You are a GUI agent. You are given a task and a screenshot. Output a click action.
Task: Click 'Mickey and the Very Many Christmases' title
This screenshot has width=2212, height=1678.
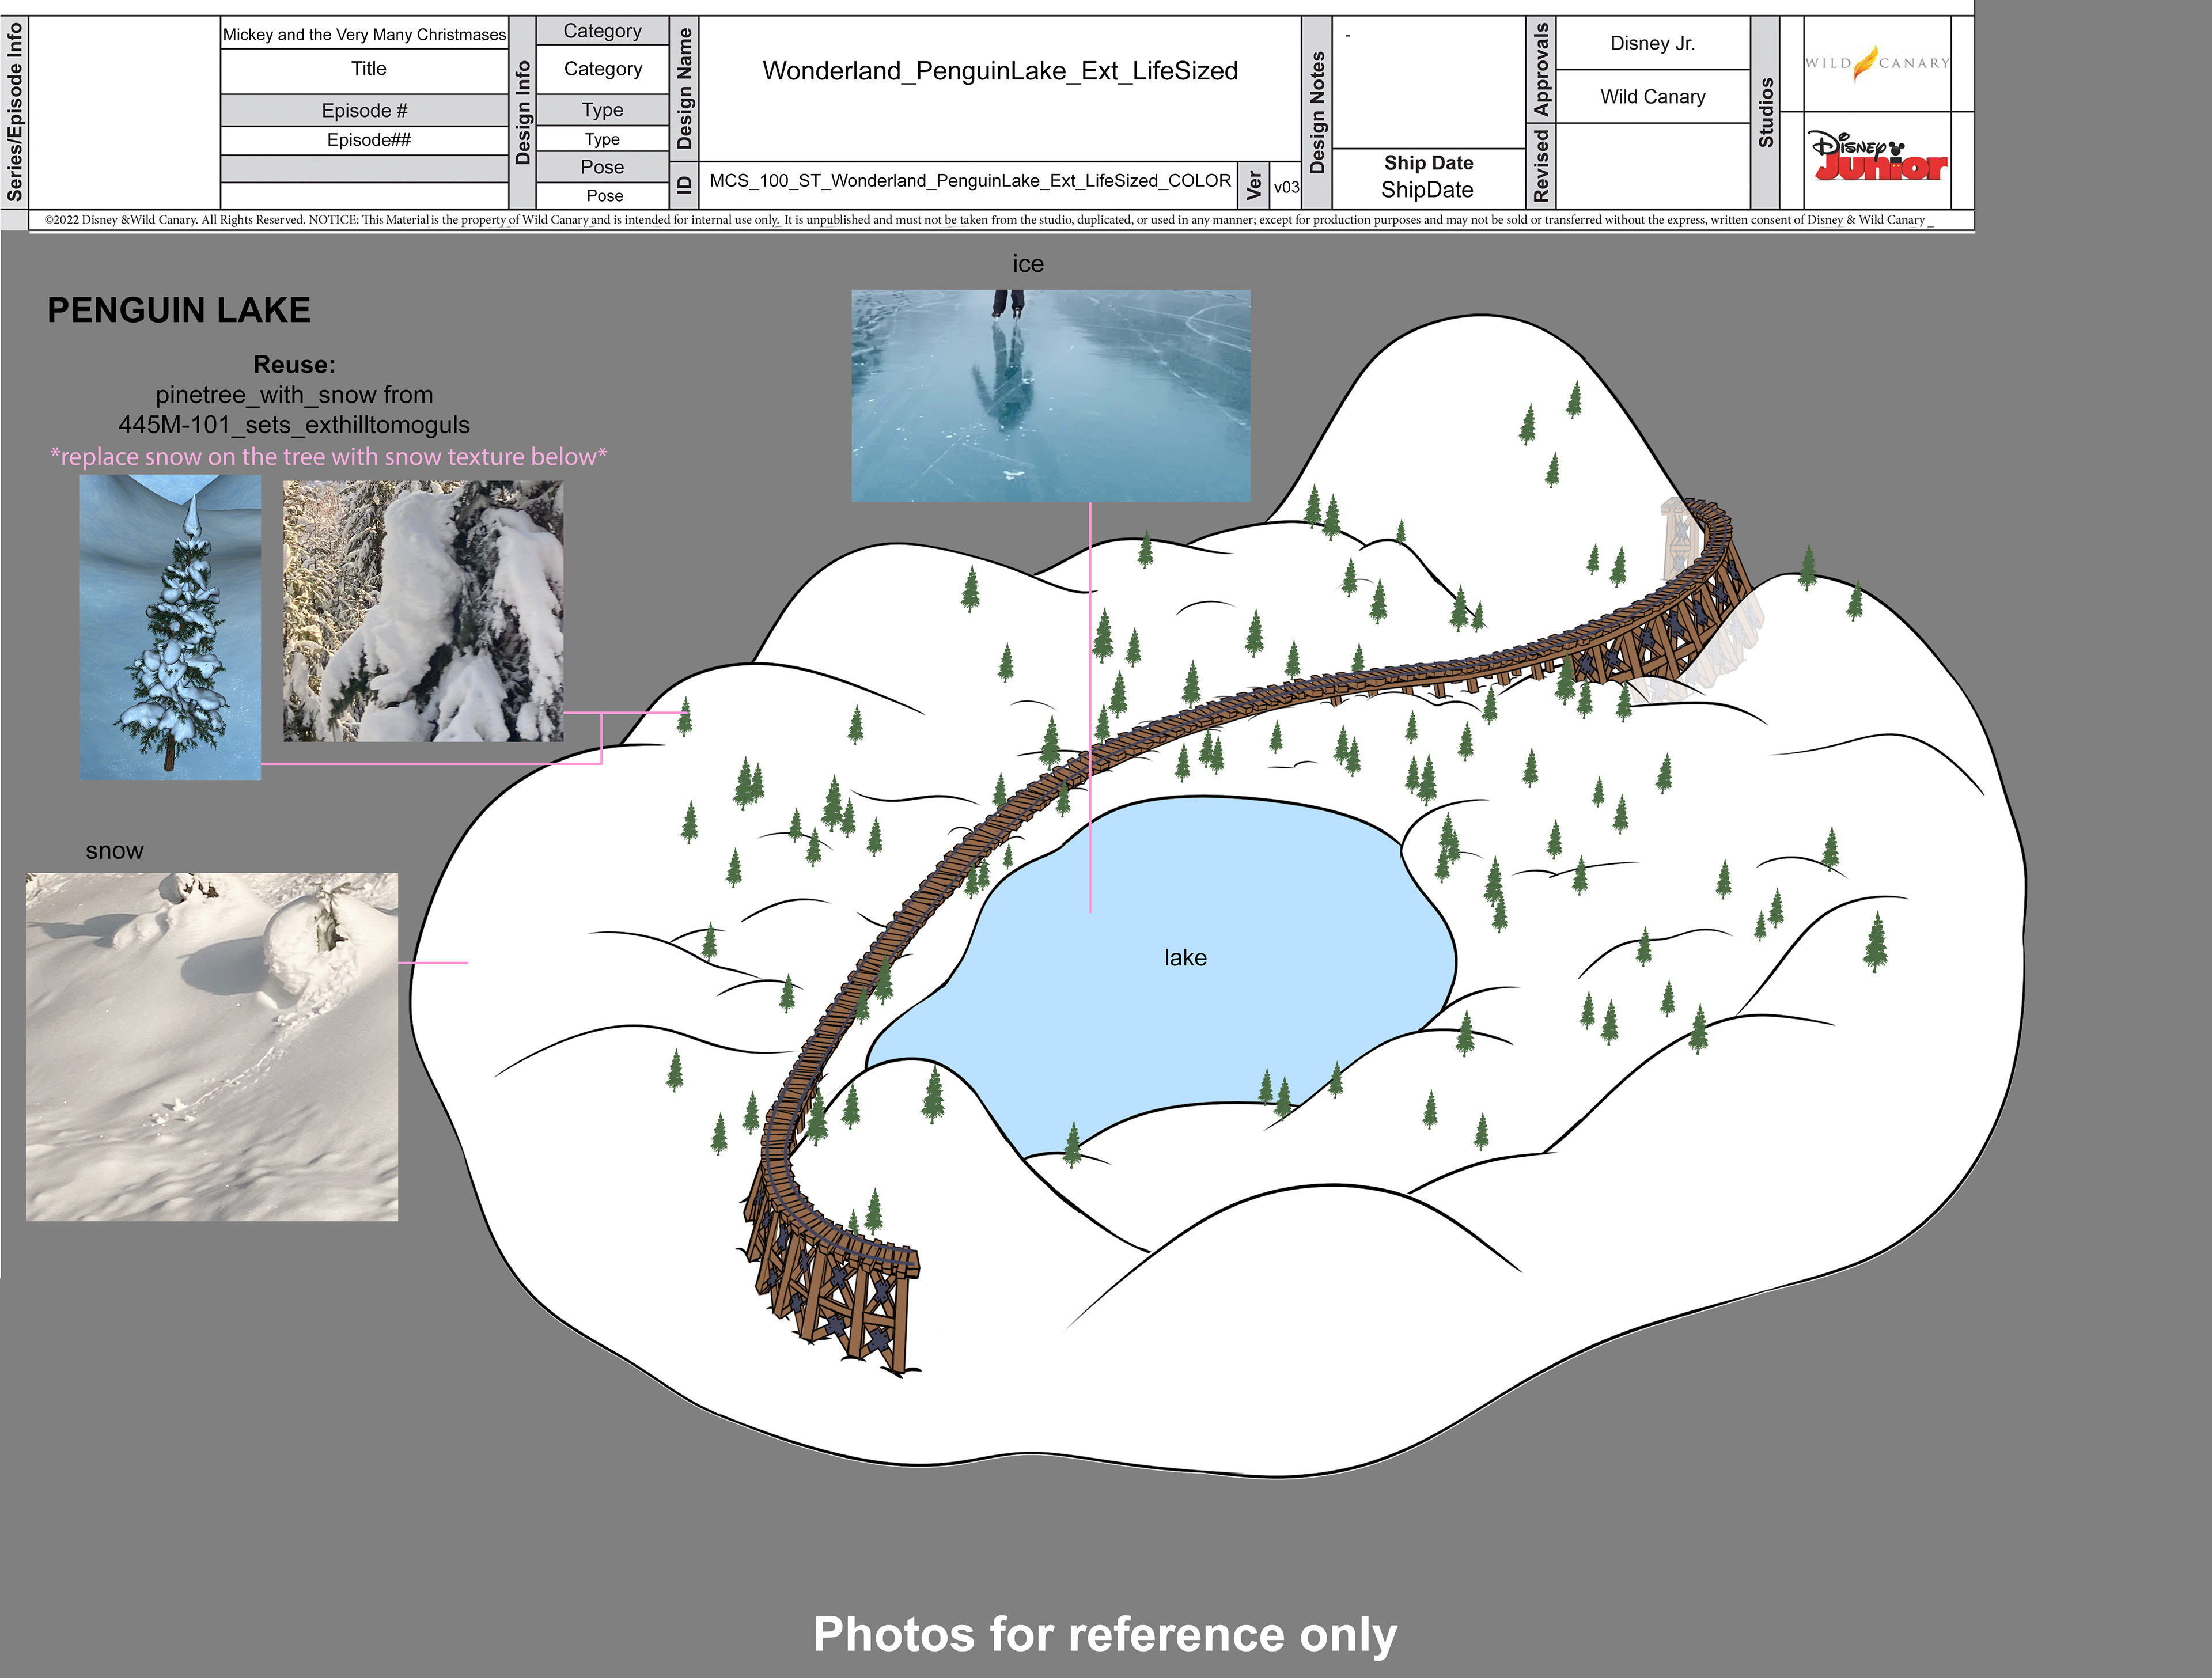point(364,35)
